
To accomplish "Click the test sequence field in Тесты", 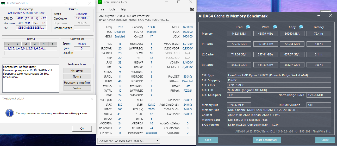I will tap(31, 48).
